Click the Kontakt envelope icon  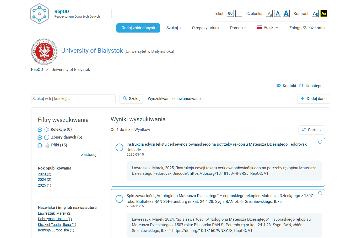coord(279,86)
